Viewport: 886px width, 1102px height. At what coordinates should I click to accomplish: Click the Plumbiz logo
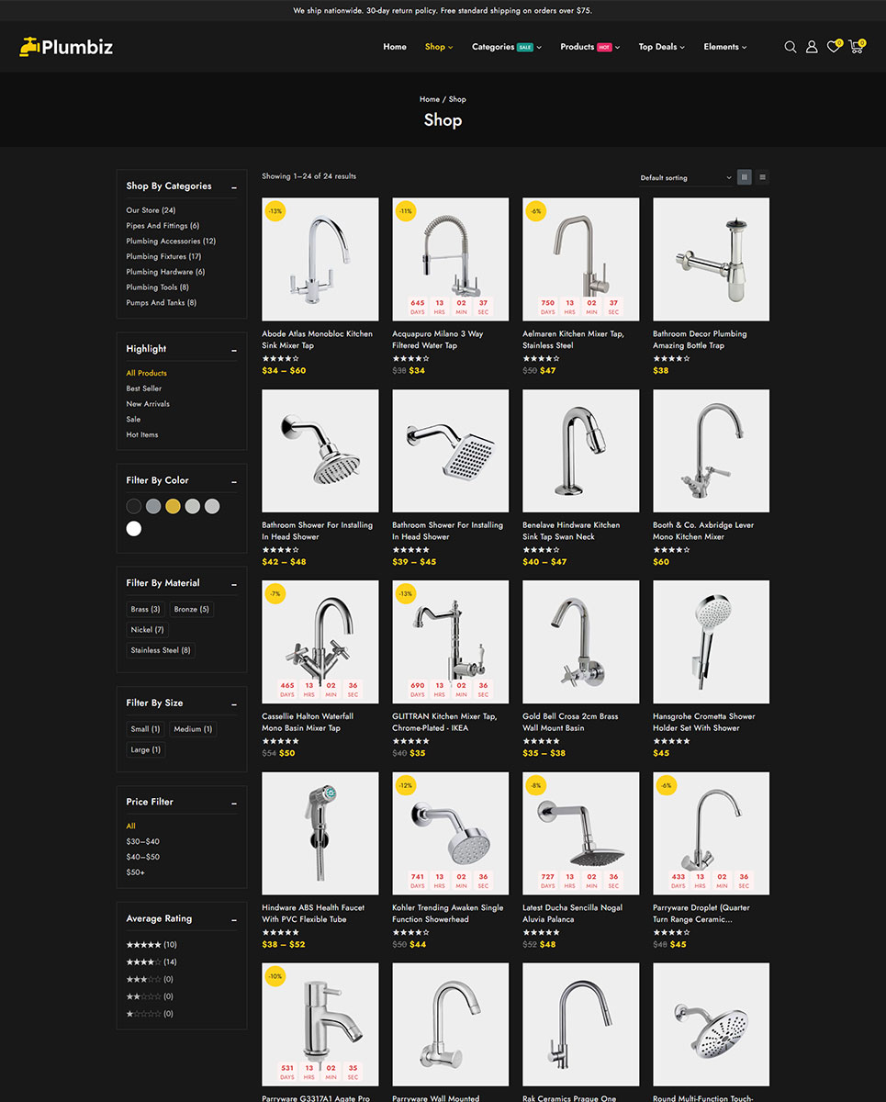point(66,47)
